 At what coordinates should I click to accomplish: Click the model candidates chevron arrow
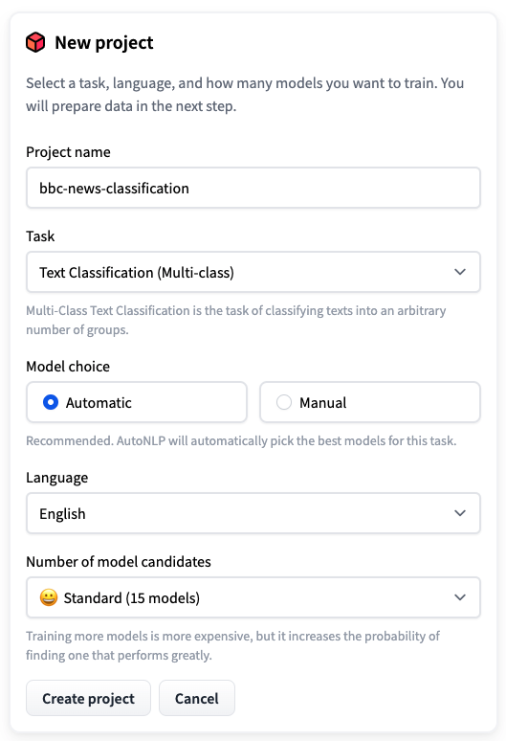pyautogui.click(x=460, y=597)
